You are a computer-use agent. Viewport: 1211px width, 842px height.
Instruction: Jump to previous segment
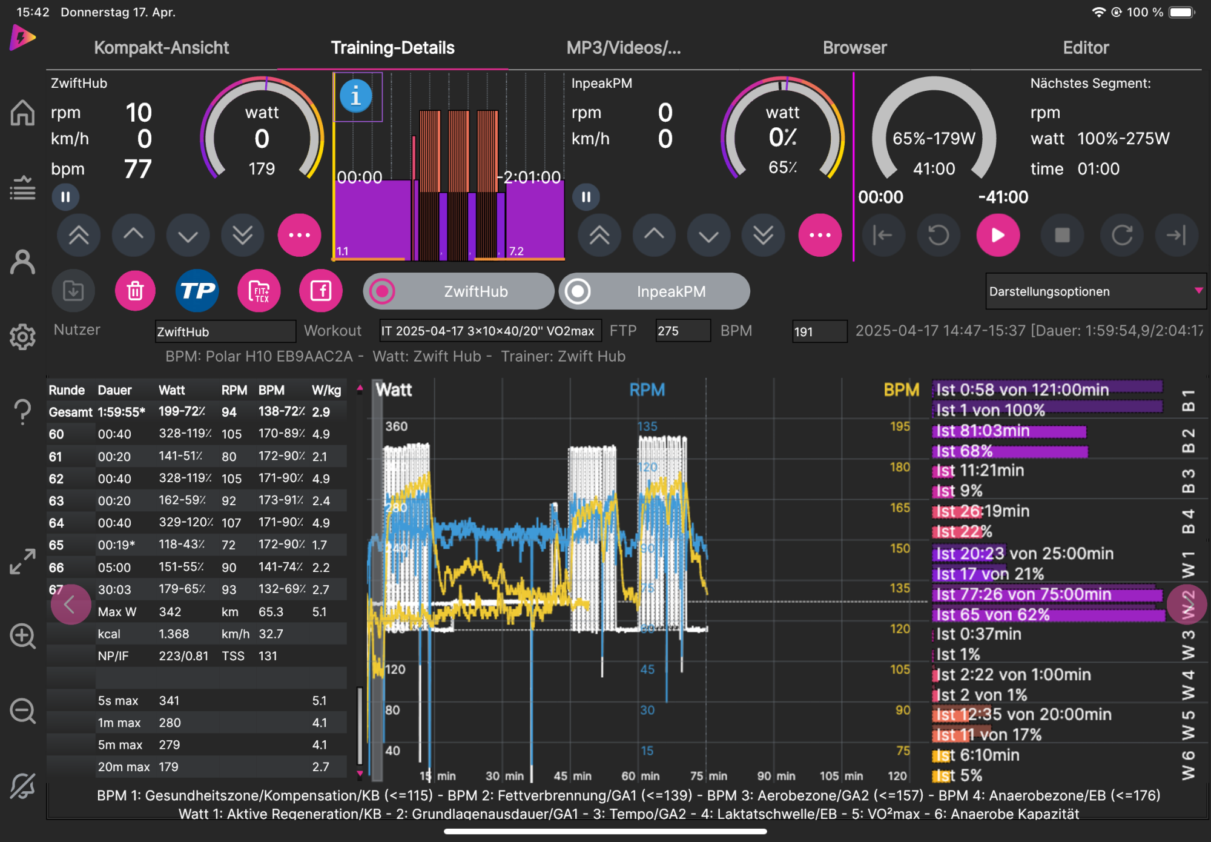pos(883,235)
